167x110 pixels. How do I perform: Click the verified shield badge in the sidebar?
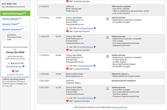tap(24, 66)
